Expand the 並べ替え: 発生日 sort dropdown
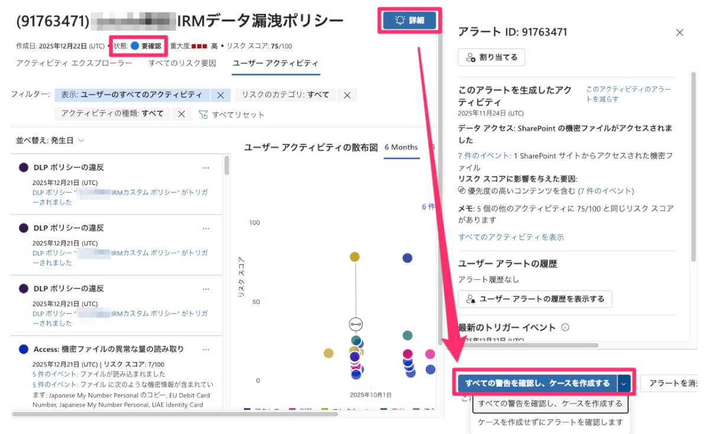The height and width of the screenshot is (434, 709). [x=50, y=141]
